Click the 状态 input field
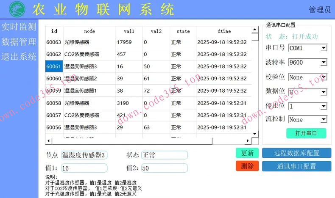The image size is (335, 198). 165,155
